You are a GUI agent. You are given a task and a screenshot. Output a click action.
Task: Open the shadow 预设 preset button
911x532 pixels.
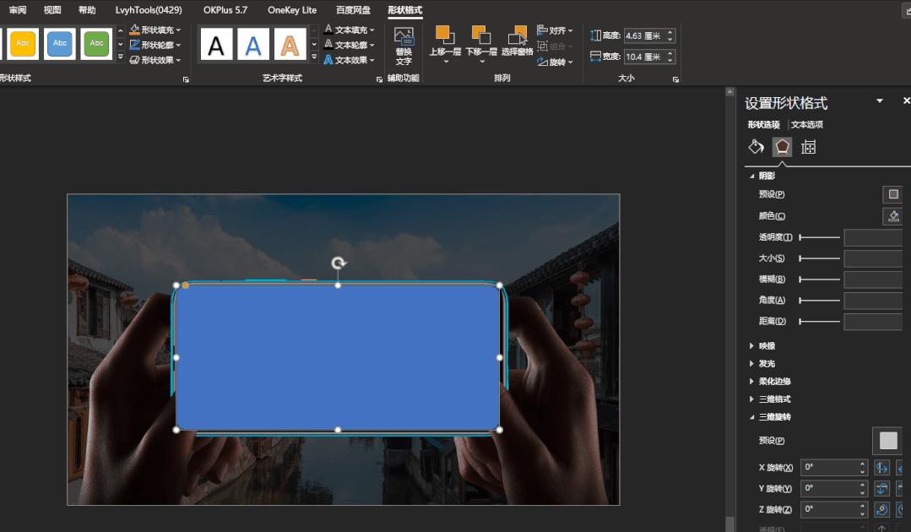click(892, 194)
